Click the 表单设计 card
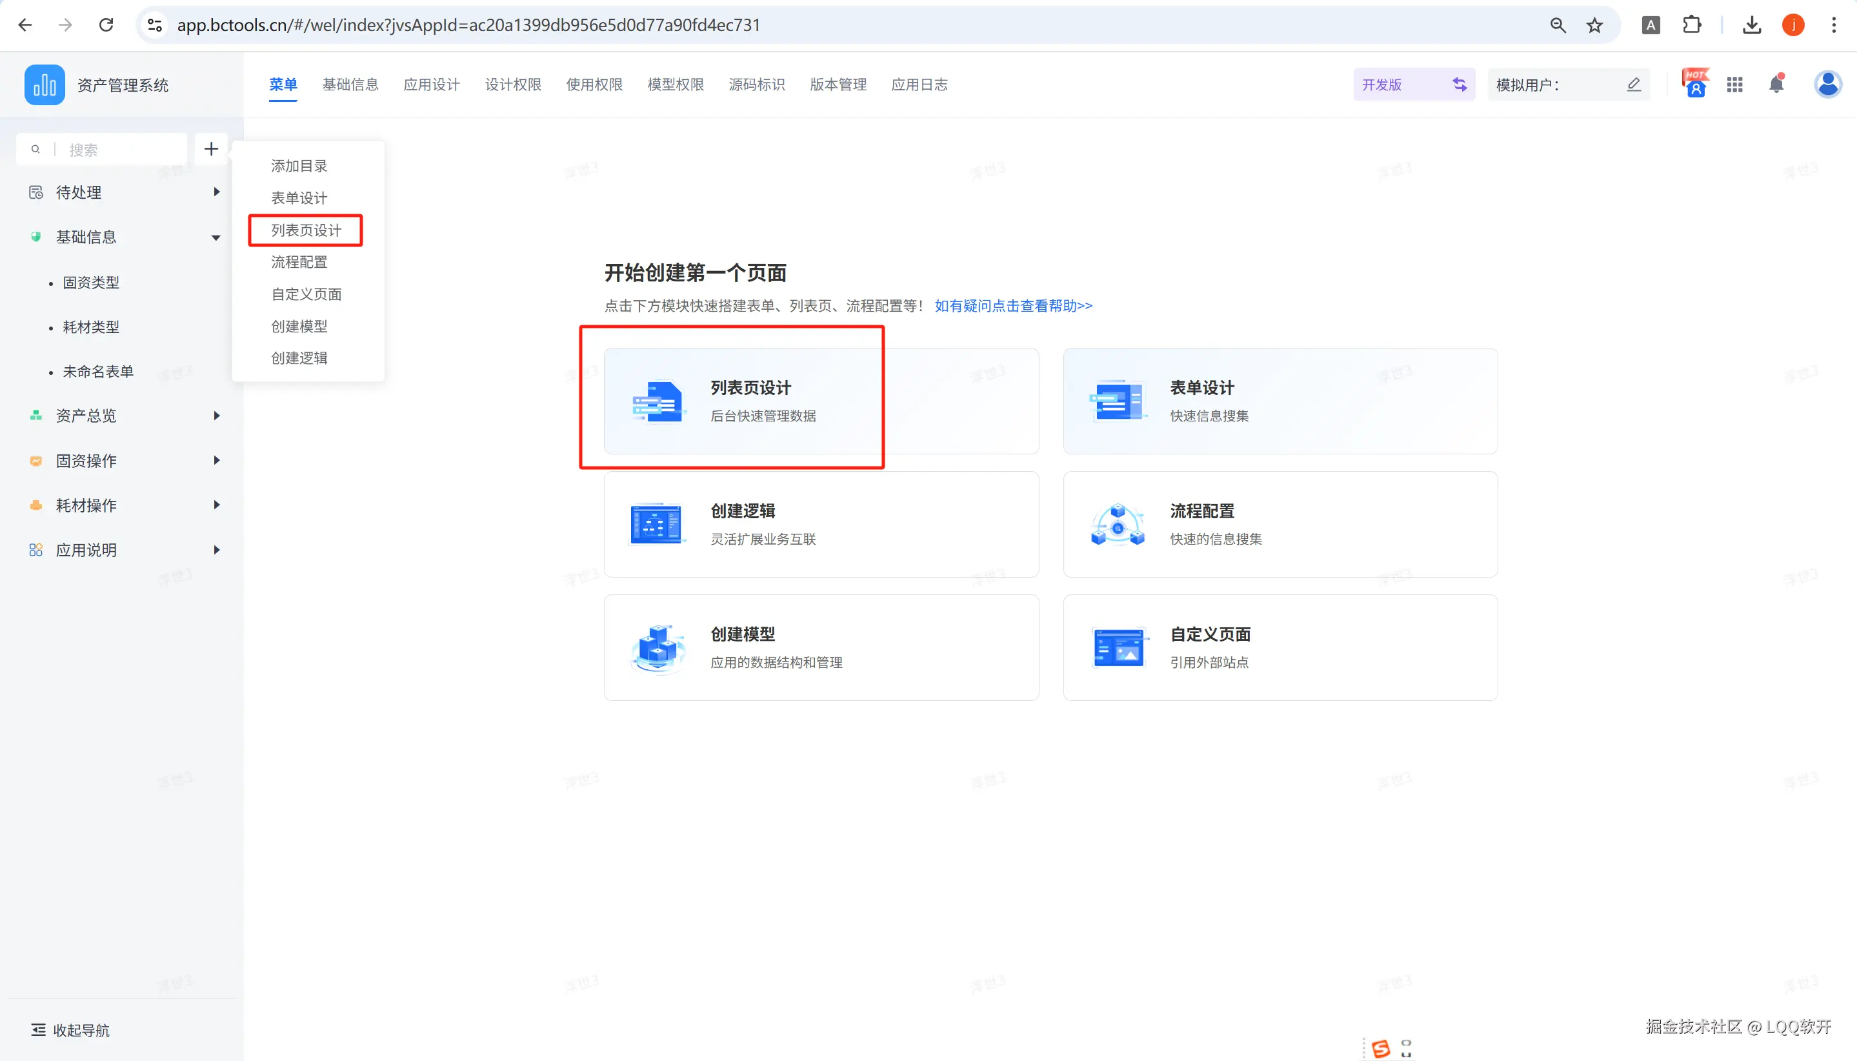The image size is (1857, 1061). tap(1280, 401)
